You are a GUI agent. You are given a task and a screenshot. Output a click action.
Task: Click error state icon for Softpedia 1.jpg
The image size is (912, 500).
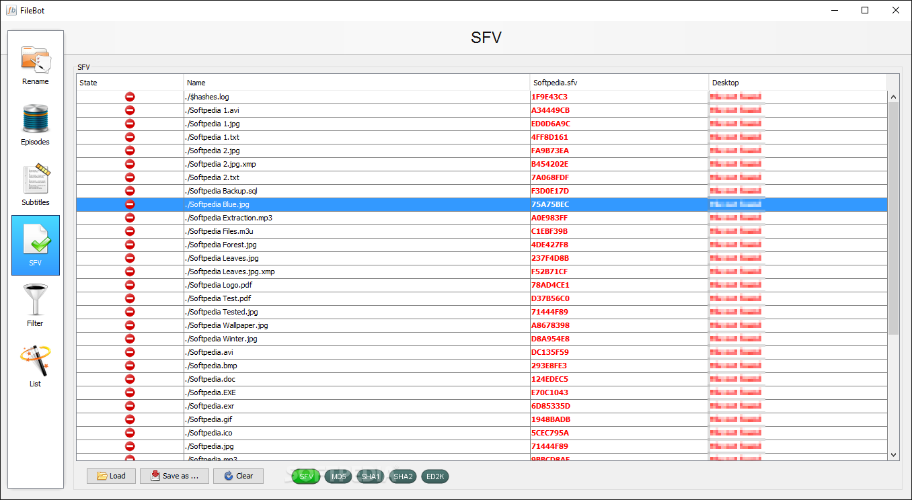pos(130,124)
